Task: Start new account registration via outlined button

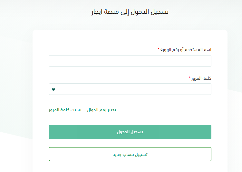Action: [130, 154]
